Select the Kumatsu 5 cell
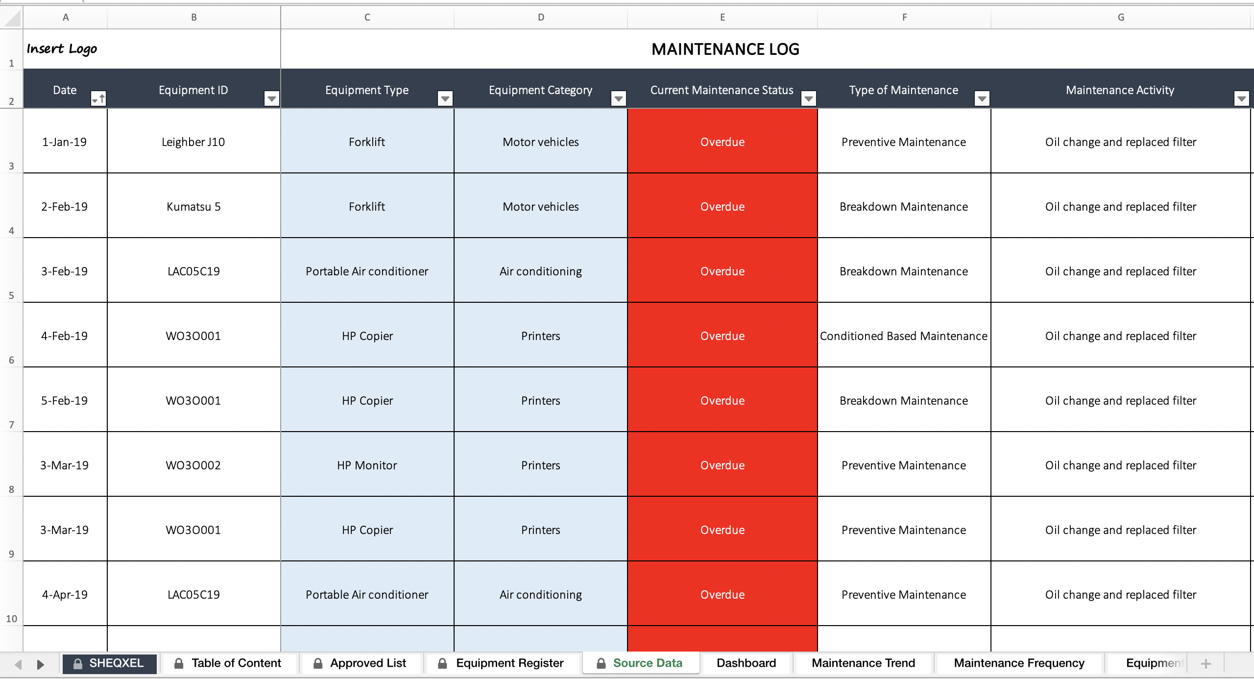Screen dimensions: 1254x679 pyautogui.click(x=193, y=206)
